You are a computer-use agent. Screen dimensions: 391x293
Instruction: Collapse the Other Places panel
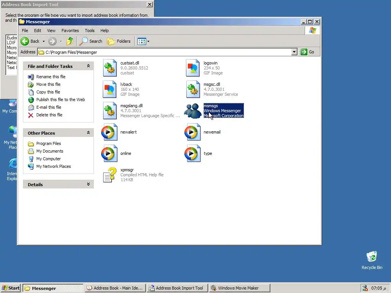click(x=88, y=133)
